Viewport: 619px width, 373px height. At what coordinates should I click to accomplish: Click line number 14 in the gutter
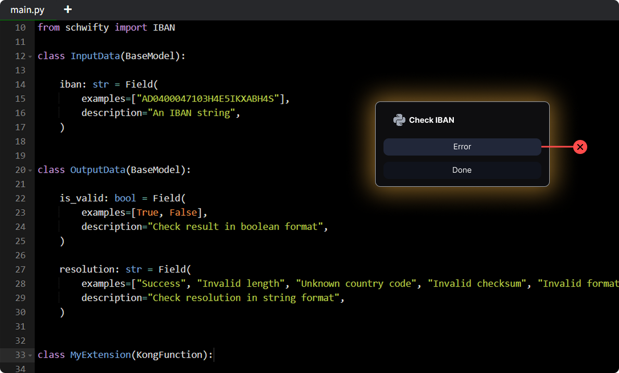pos(20,84)
